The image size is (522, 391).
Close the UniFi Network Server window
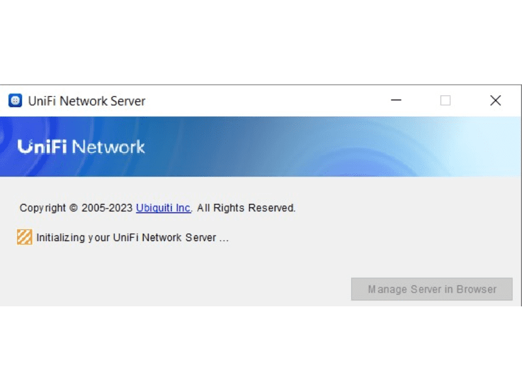[495, 100]
